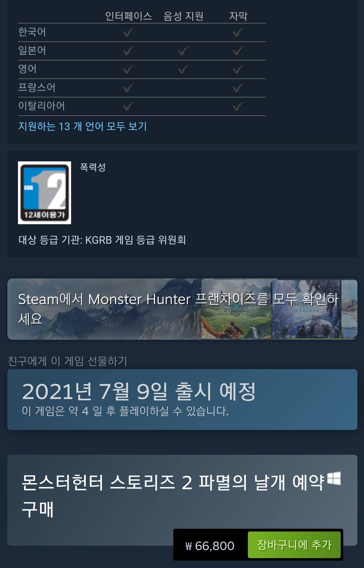The image size is (364, 568).
Task: Click the Windows platform icon
Action: coord(334,479)
